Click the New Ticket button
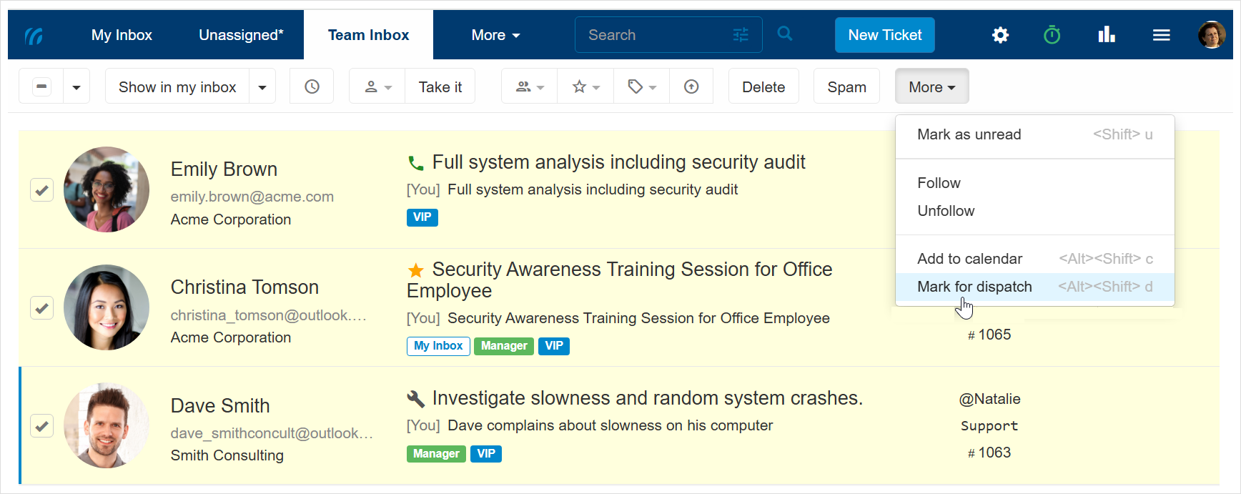The height and width of the screenshot is (494, 1241). pos(884,35)
